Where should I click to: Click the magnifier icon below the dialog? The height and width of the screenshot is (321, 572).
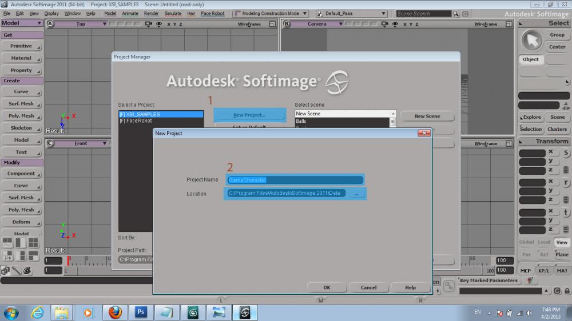pyautogui.click(x=449, y=286)
